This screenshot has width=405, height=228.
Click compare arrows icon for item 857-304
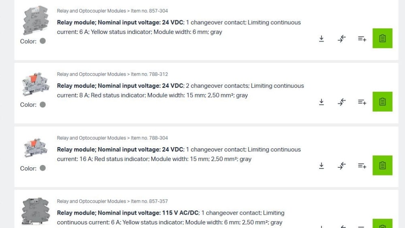pos(341,39)
